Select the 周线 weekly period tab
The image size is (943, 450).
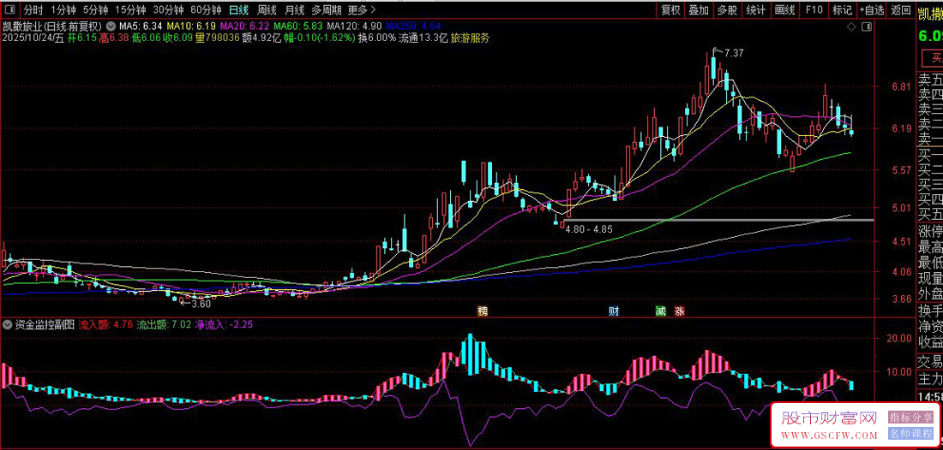point(267,10)
